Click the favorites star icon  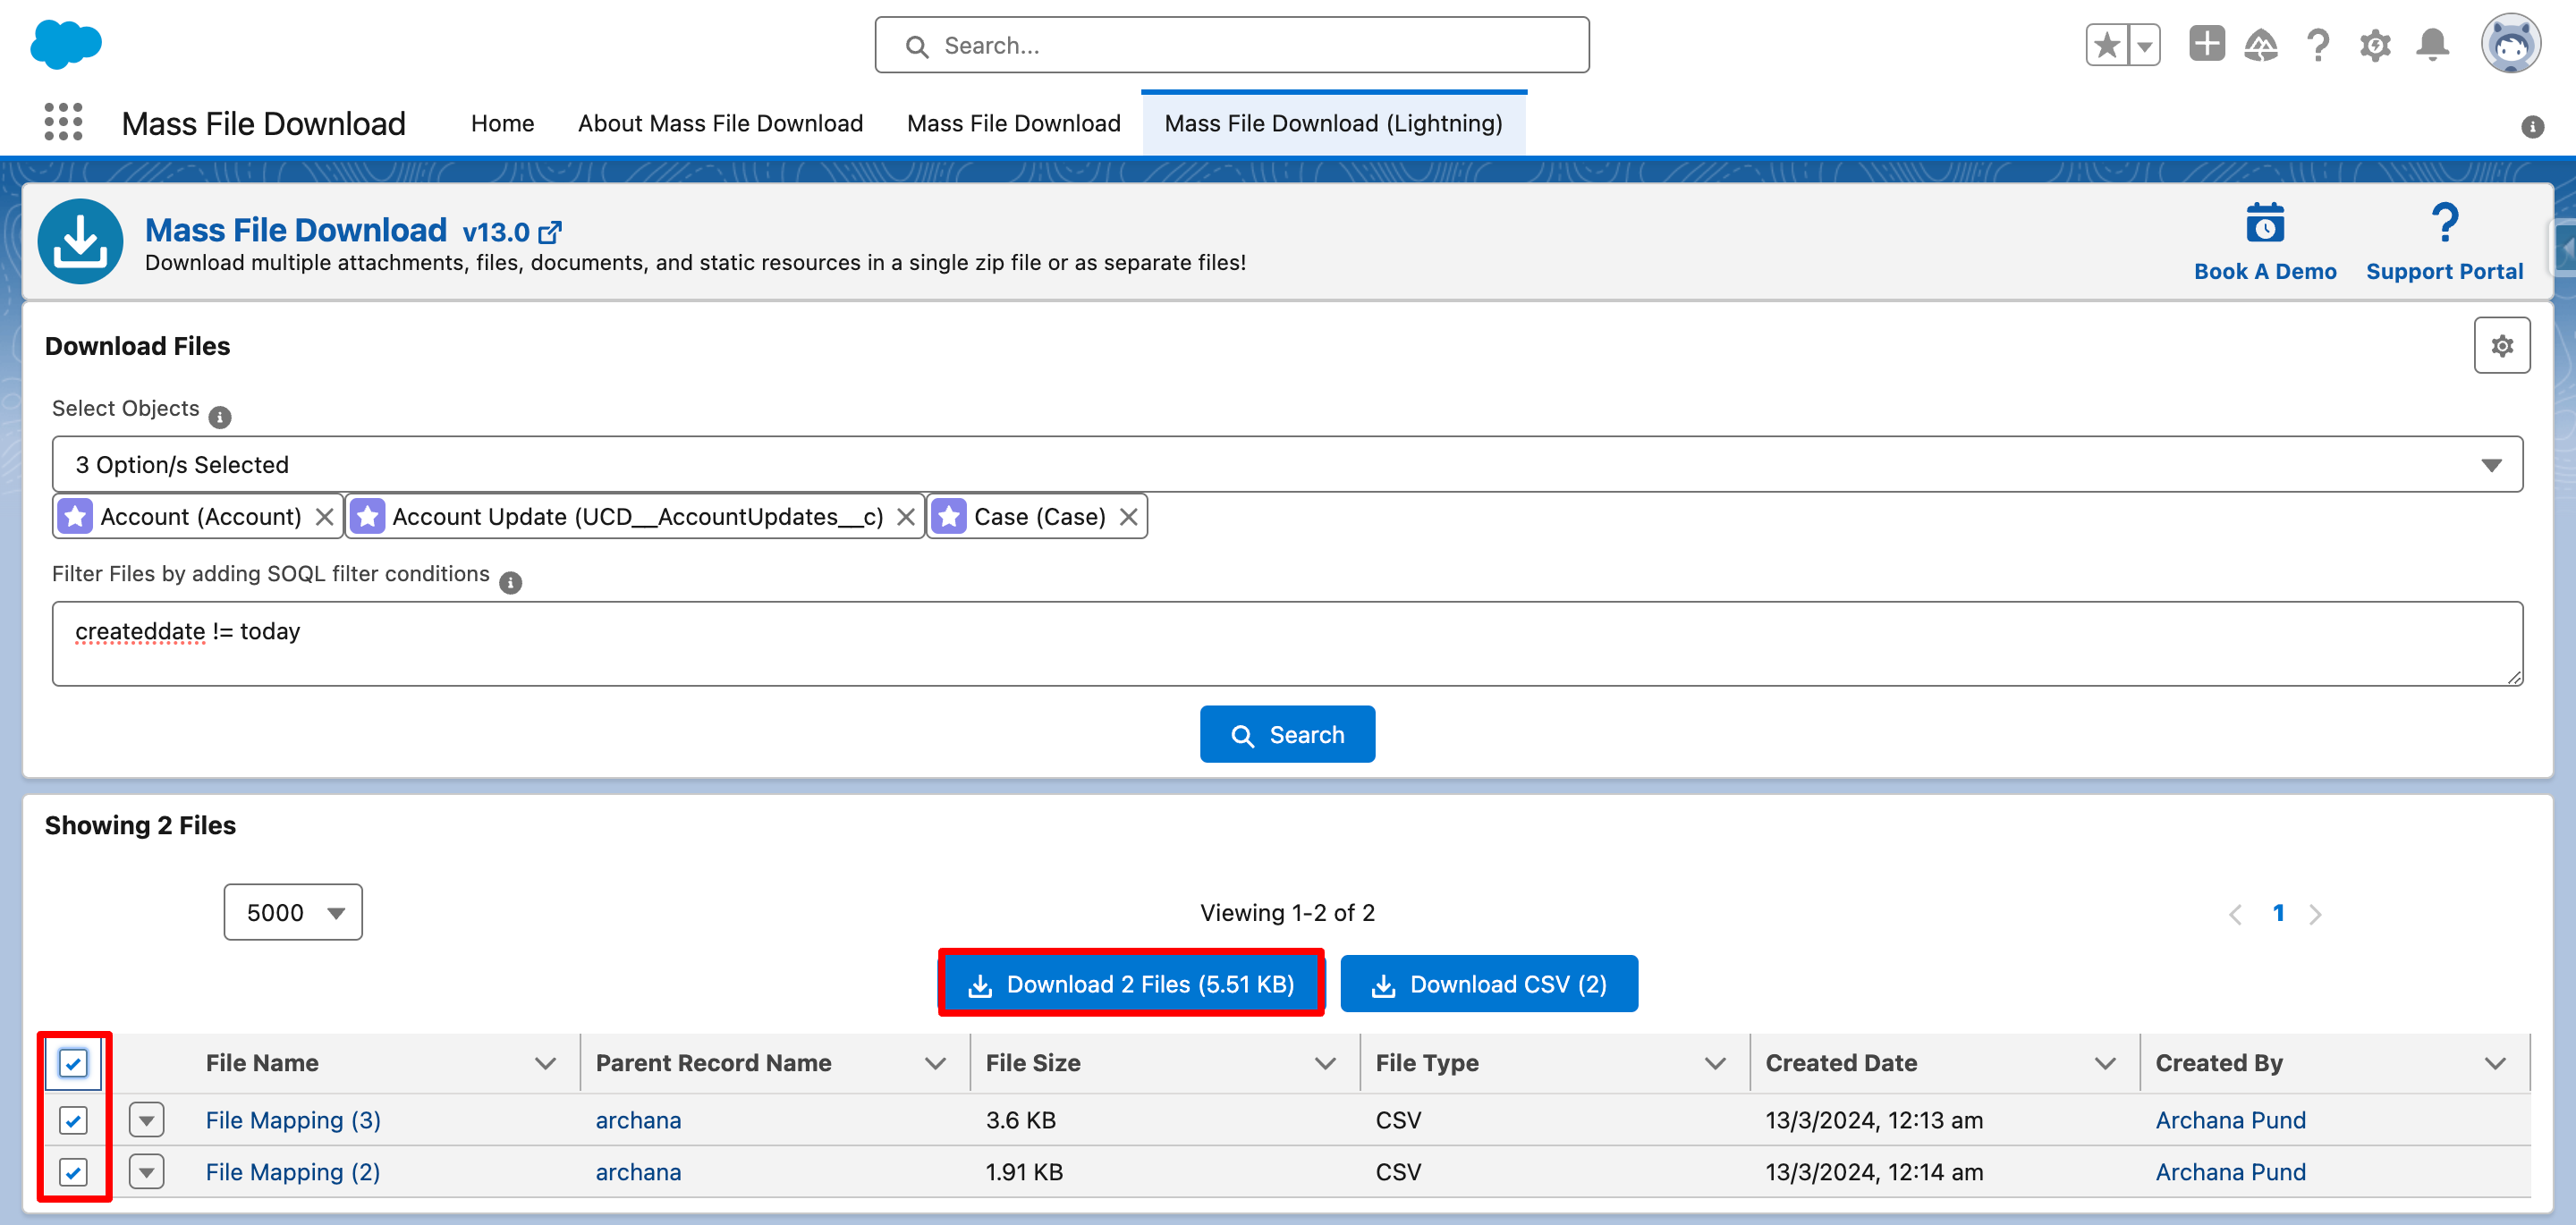(2106, 45)
